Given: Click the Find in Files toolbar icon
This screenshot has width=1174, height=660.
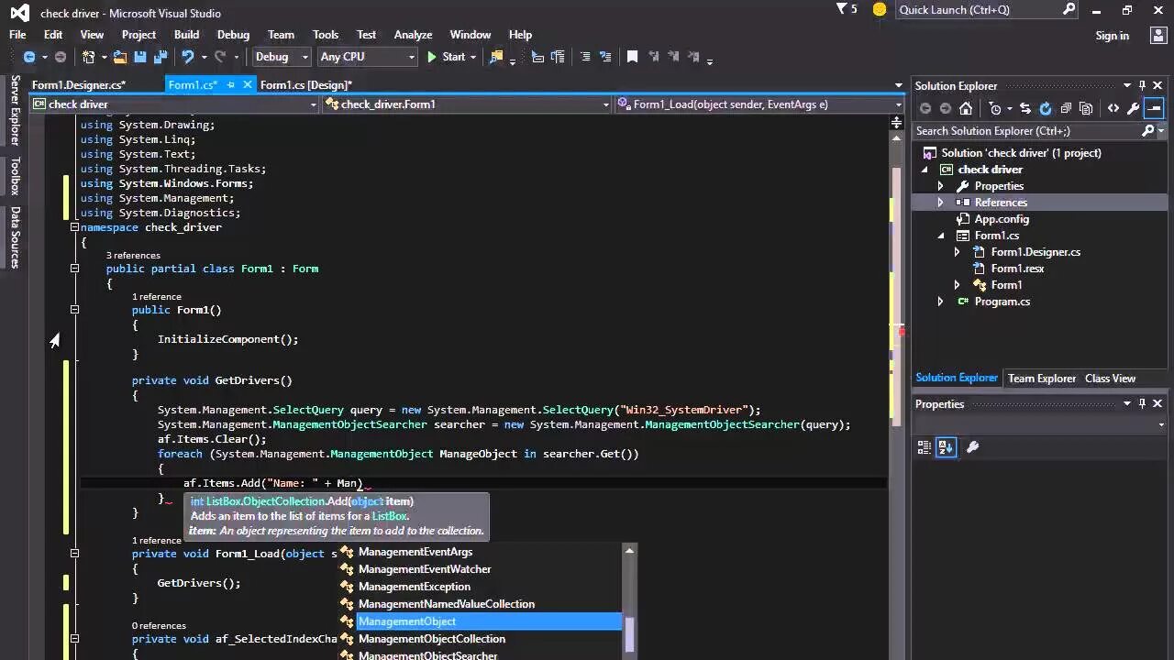Looking at the screenshot, I should pos(497,57).
